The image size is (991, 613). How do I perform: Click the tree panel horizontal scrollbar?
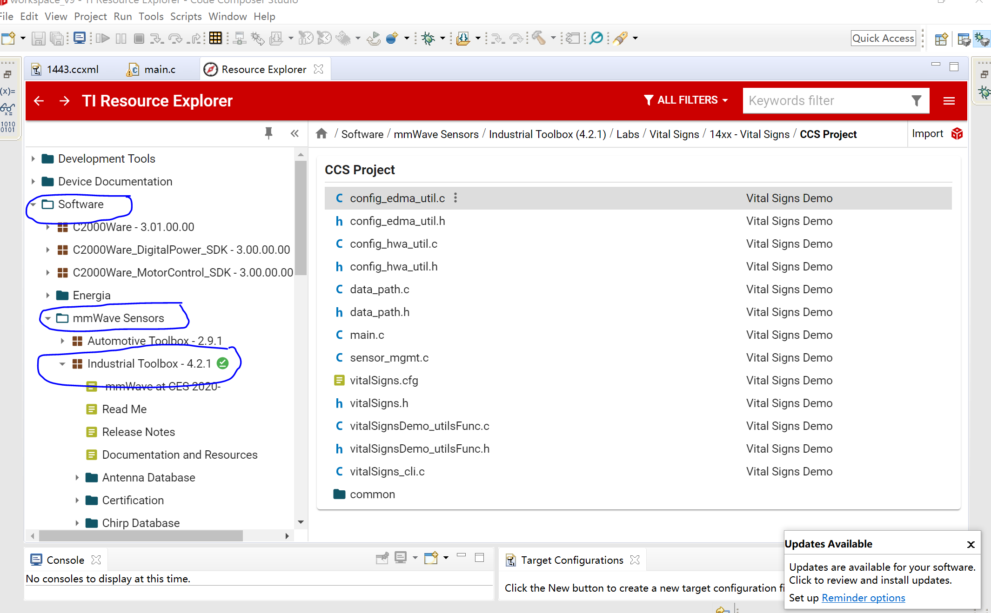141,536
